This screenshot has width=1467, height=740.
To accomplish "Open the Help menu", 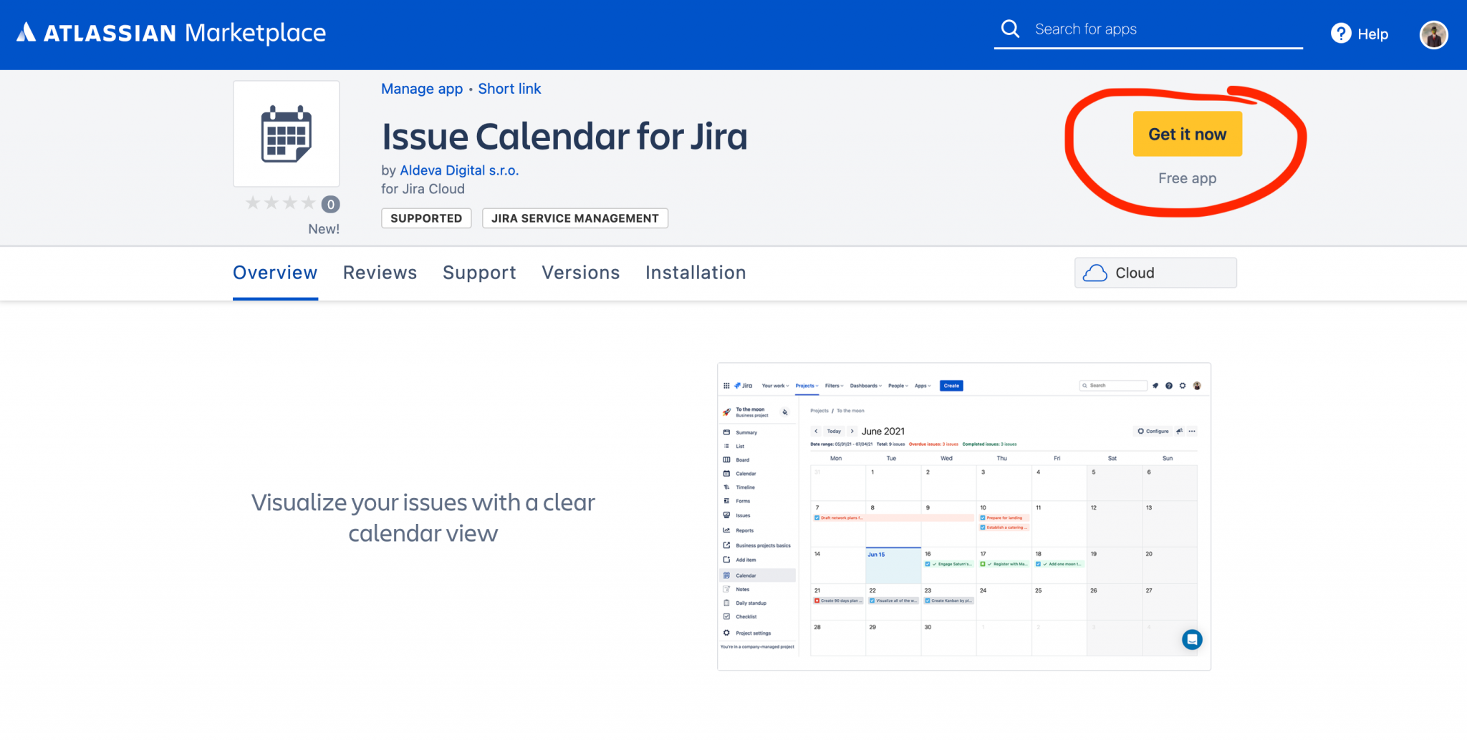I will (1360, 34).
